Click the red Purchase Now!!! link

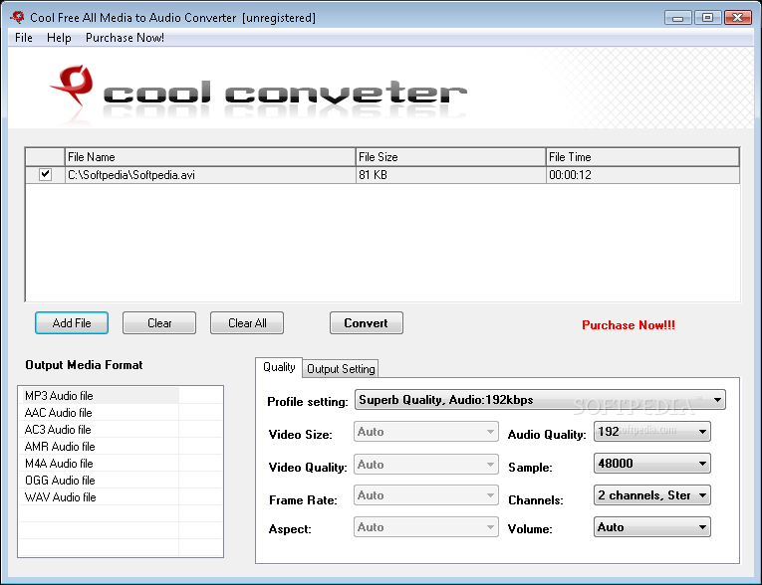click(x=629, y=325)
